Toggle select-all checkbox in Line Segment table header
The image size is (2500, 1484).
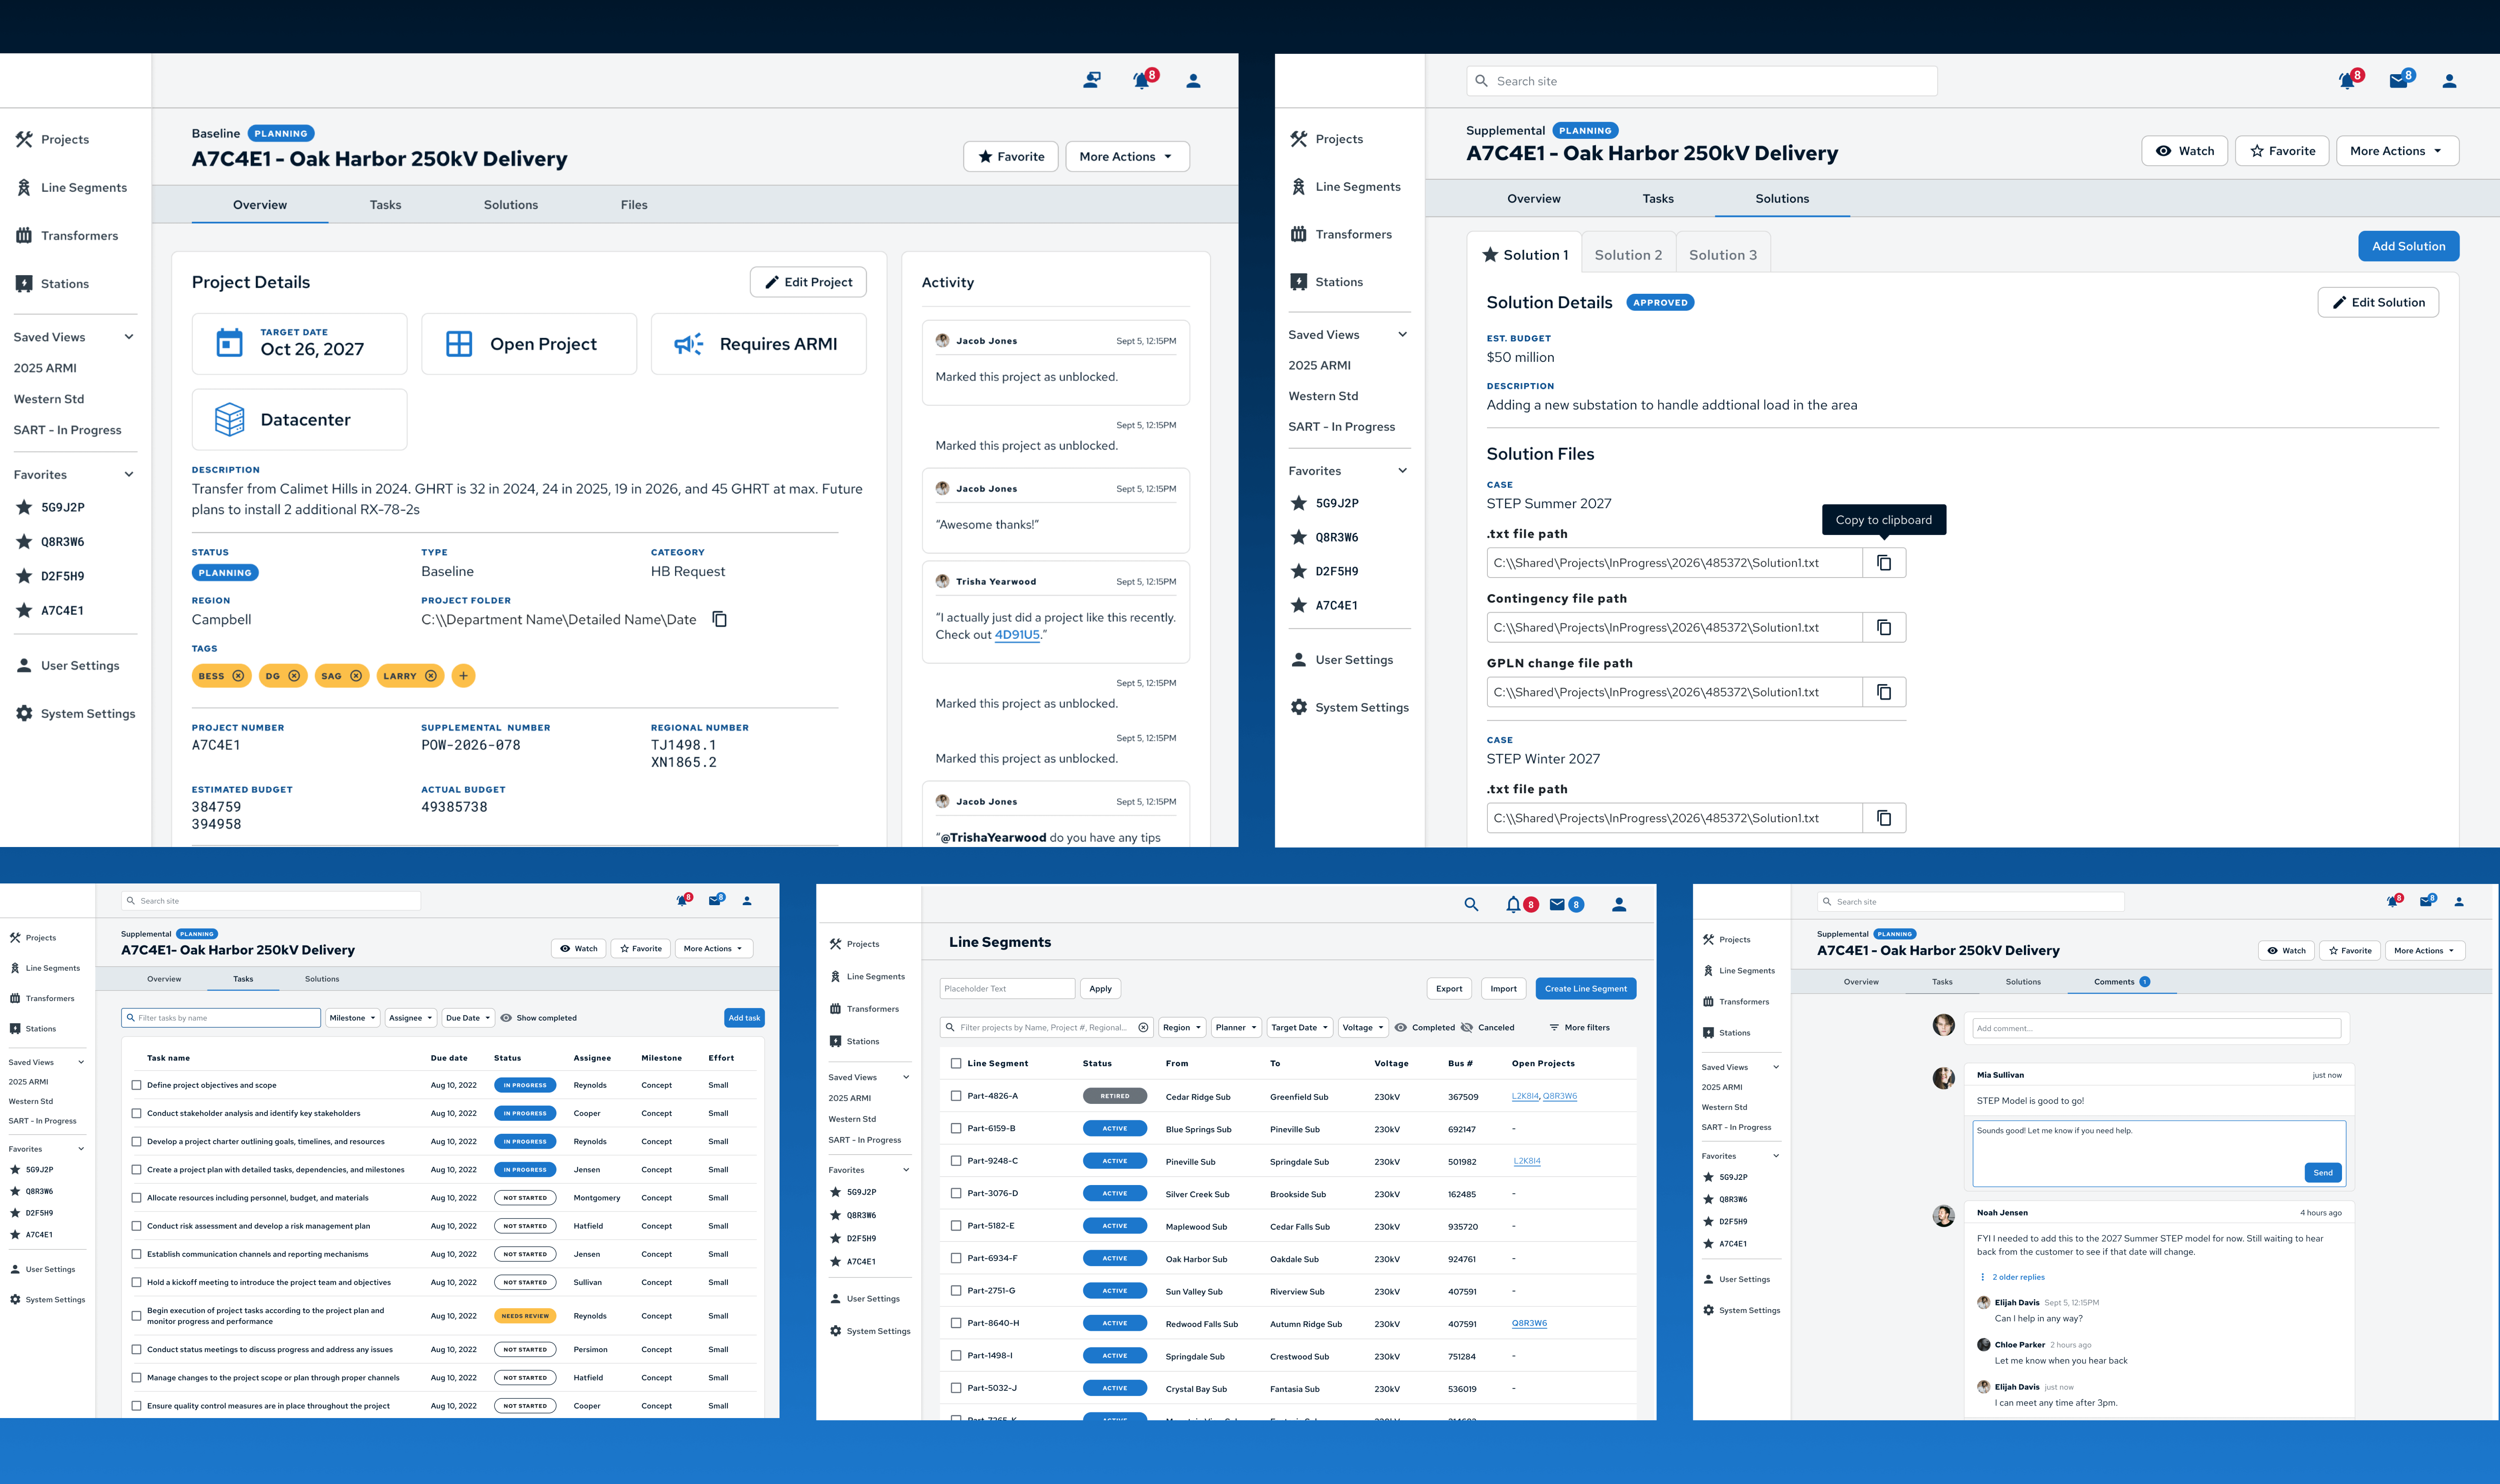pos(956,1063)
